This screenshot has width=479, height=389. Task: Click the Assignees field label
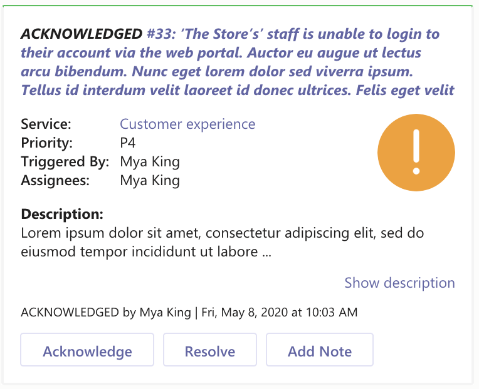coord(55,181)
